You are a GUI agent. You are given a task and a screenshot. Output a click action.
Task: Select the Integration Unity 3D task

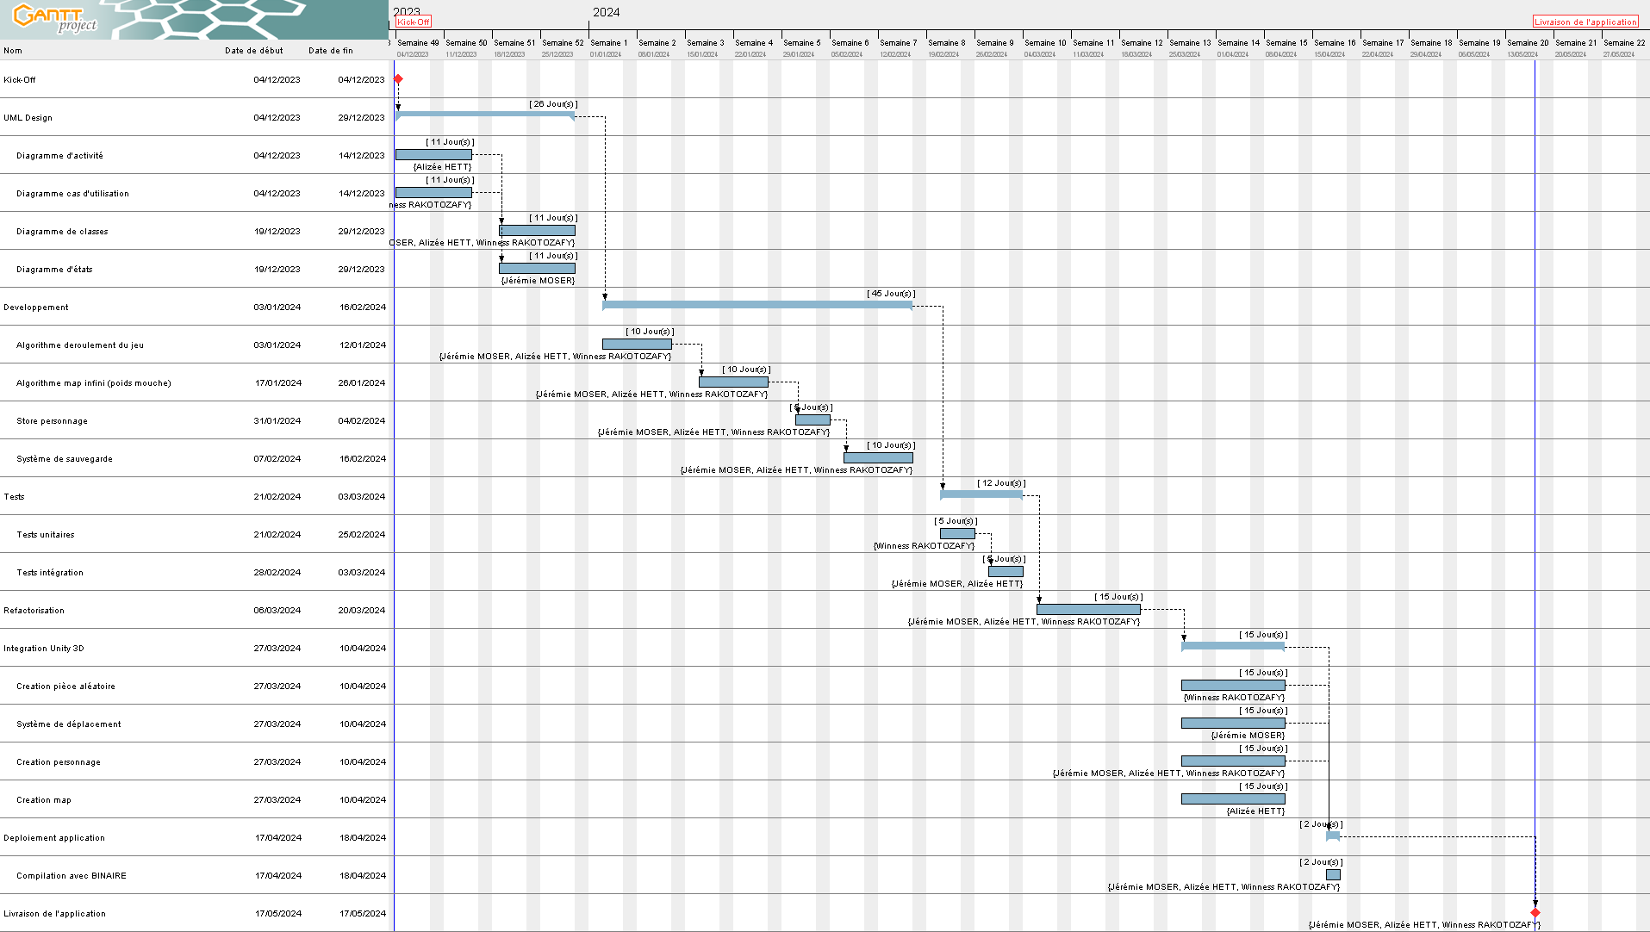coord(44,649)
